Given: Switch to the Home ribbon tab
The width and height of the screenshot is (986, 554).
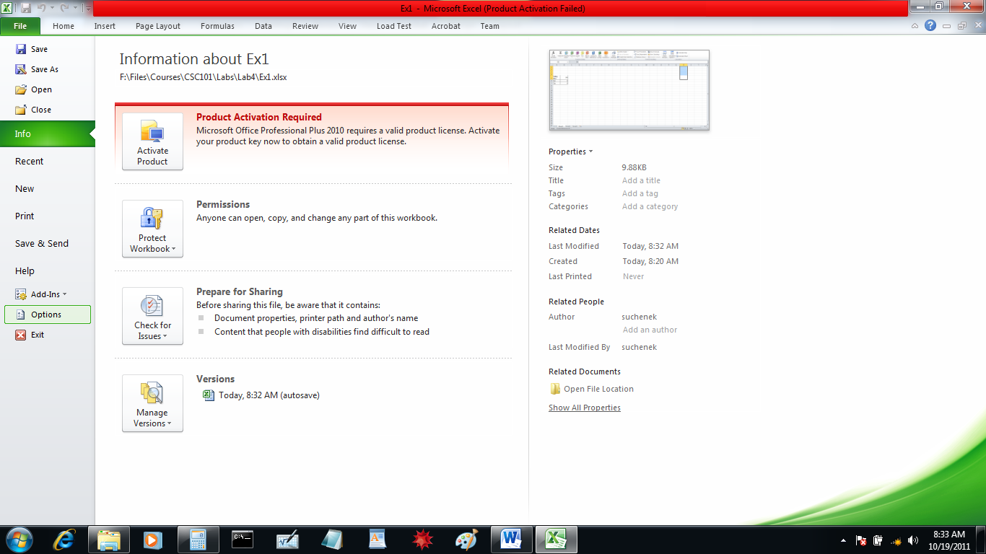Looking at the screenshot, I should click(x=64, y=26).
